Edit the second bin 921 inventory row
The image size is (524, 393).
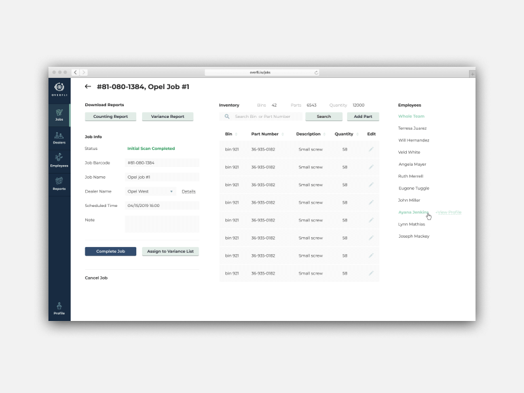click(371, 167)
